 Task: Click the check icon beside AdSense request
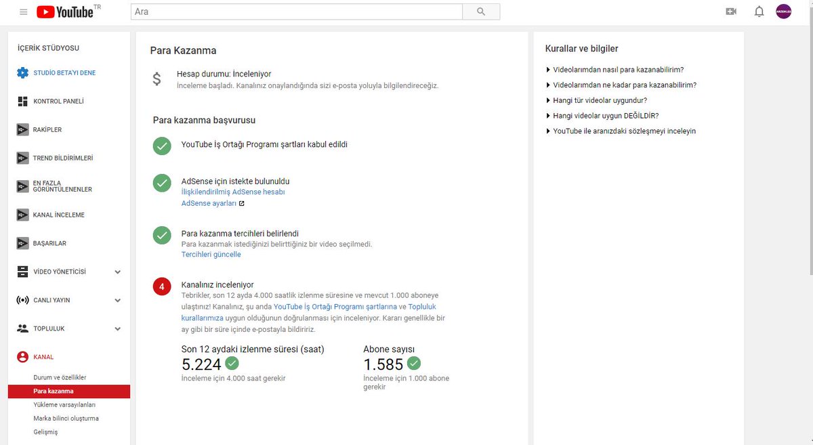coord(162,183)
